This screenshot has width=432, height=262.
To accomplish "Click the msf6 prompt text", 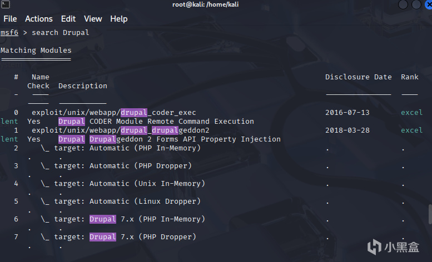I will 9,32.
